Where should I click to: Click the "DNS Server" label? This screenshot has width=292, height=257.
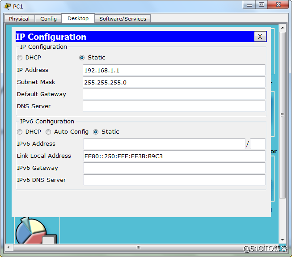[x=34, y=106]
